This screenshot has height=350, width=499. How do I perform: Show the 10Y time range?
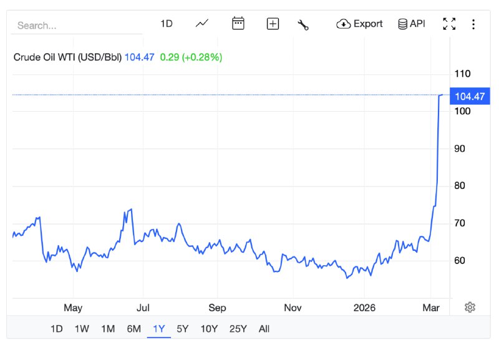click(209, 329)
